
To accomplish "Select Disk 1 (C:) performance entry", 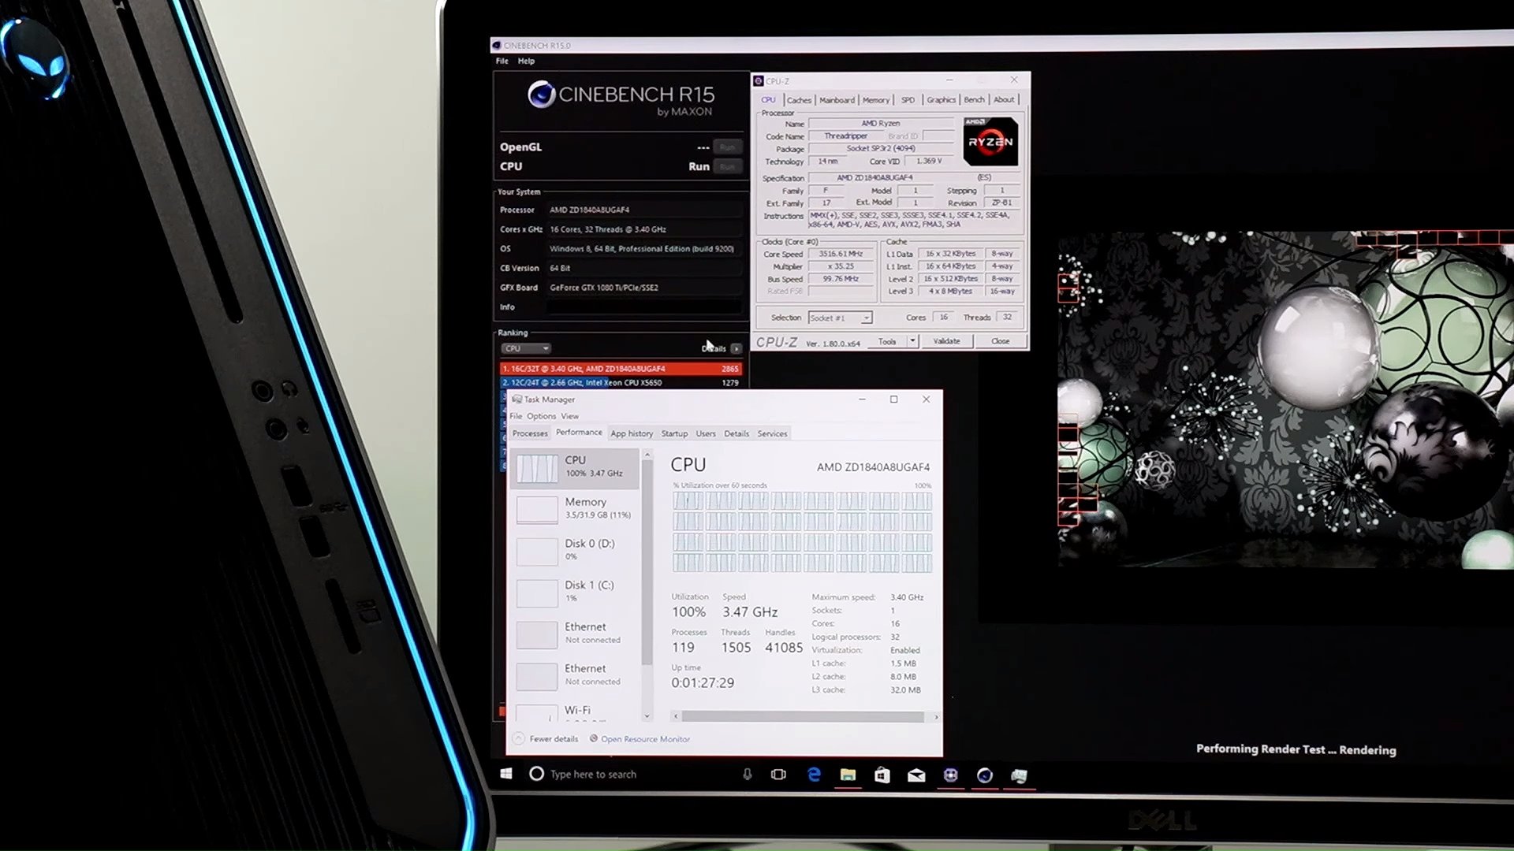I will tap(575, 592).
